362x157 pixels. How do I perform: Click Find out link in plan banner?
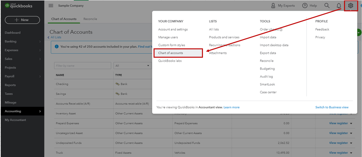click(144, 47)
